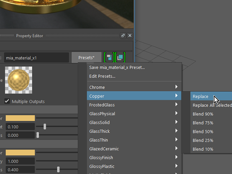Click the 0.100 numeric field
This screenshot has width=232, height=174.
20,127
